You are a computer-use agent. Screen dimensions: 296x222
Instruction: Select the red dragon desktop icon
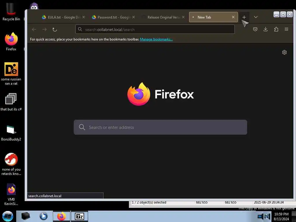click(11, 164)
